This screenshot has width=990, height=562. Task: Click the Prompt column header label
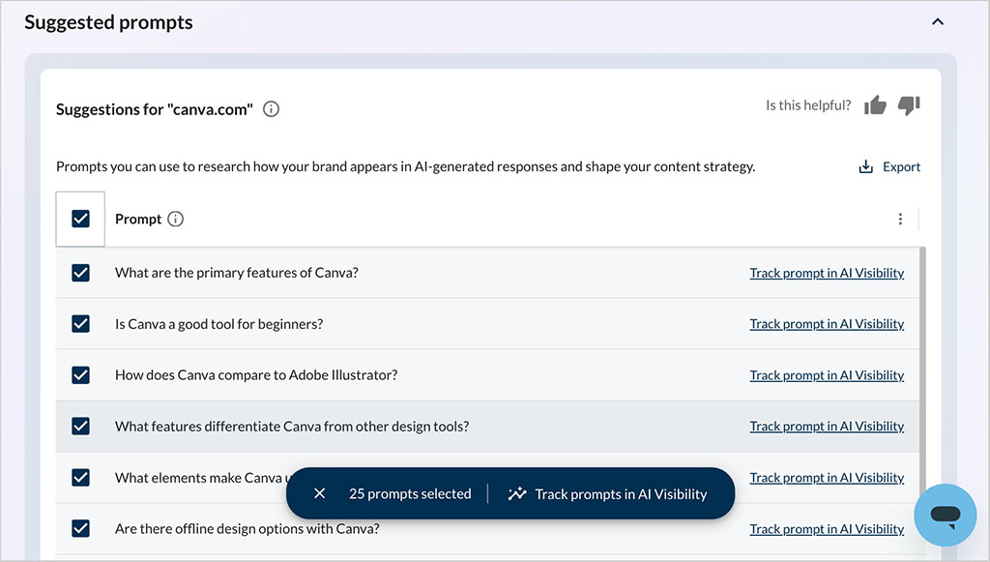(138, 220)
